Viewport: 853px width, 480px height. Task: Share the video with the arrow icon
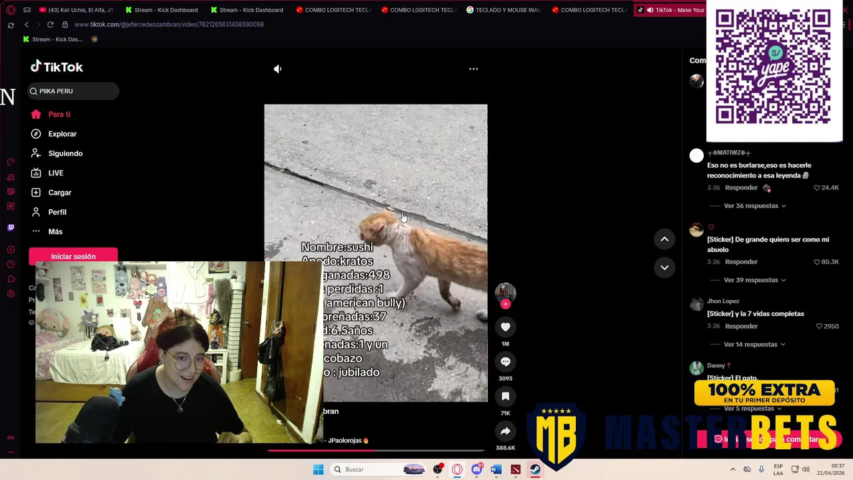coord(505,431)
